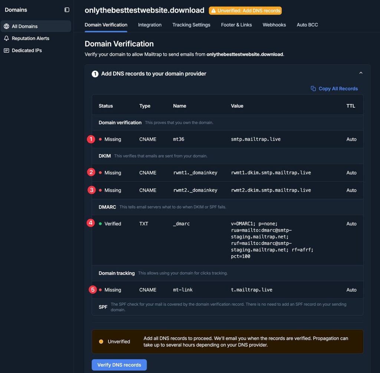Click the Missing status in mt36 row
The height and width of the screenshot is (373, 380).
click(x=110, y=139)
